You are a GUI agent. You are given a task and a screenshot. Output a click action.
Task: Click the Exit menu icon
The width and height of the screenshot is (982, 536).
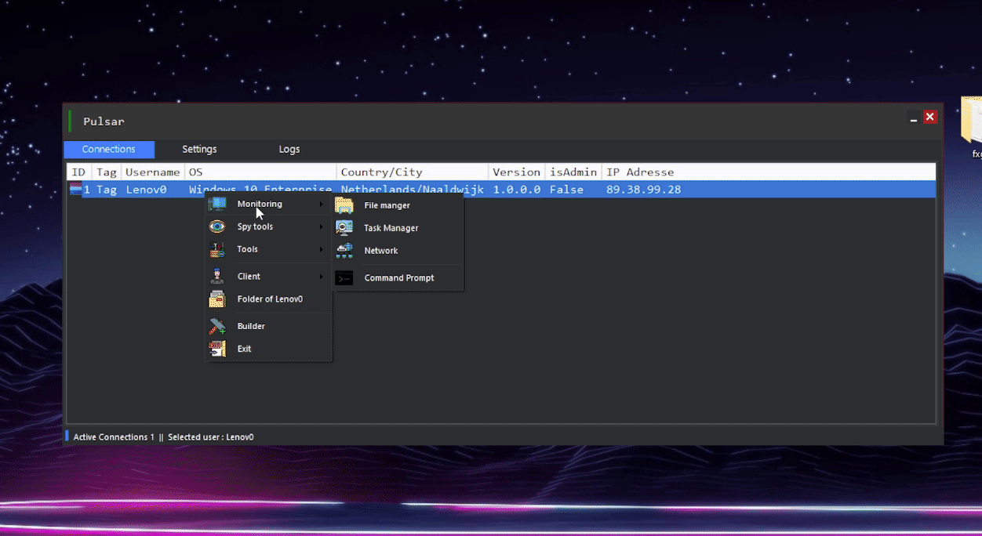pos(217,349)
